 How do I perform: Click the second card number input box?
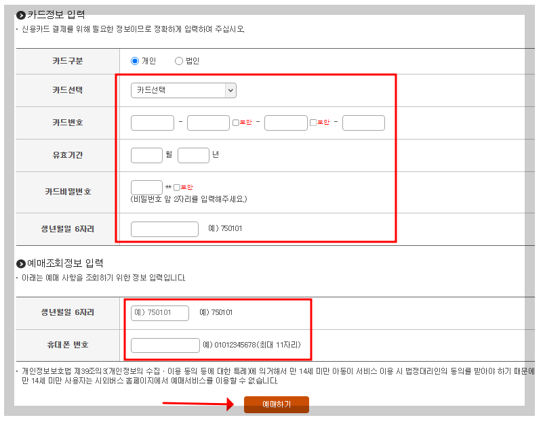point(207,123)
